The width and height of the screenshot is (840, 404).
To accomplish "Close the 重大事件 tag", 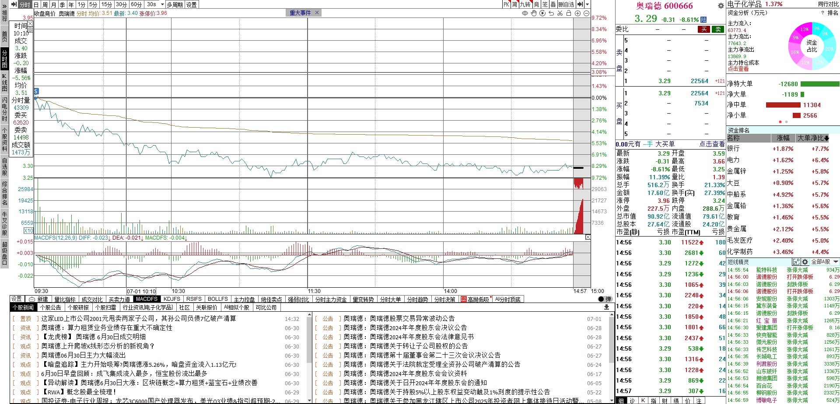I will (317, 13).
